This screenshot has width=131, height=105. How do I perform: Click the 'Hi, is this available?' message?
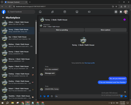click(x=52, y=69)
